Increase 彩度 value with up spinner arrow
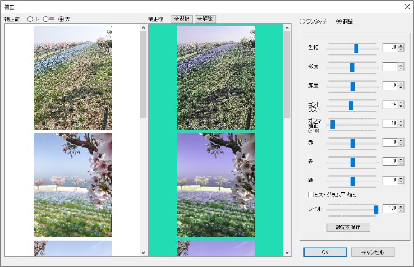 click(401, 65)
